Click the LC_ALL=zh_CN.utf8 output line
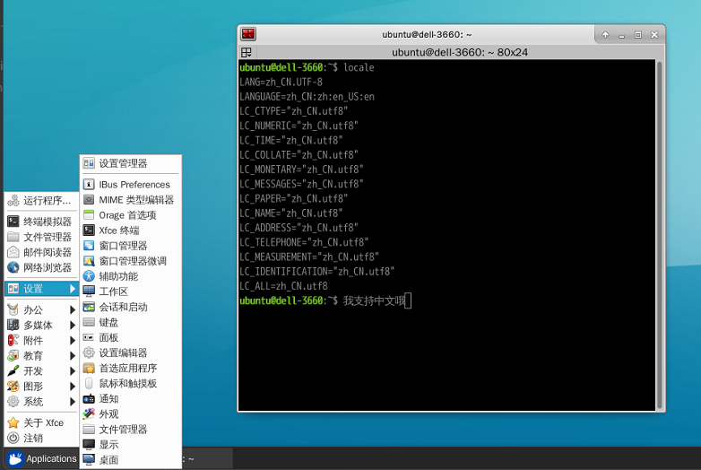701x470 pixels. pyautogui.click(x=283, y=286)
